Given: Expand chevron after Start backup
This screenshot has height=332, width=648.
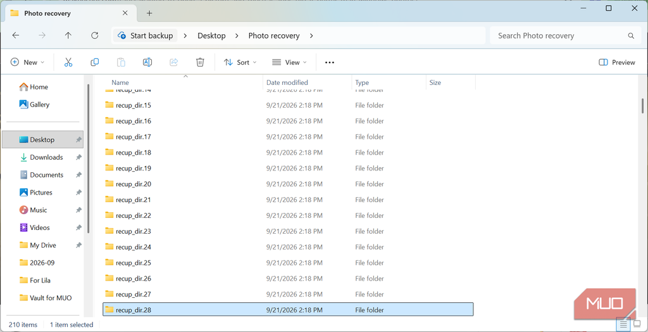Looking at the screenshot, I should point(185,35).
